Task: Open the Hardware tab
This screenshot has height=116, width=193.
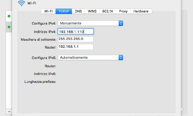Action: pyautogui.click(x=141, y=11)
